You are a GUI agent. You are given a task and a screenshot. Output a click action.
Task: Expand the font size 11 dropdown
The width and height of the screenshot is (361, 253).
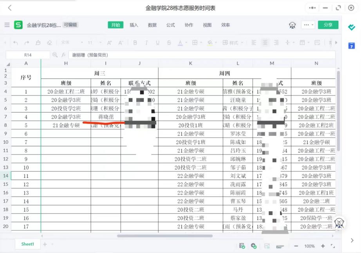(95, 43)
